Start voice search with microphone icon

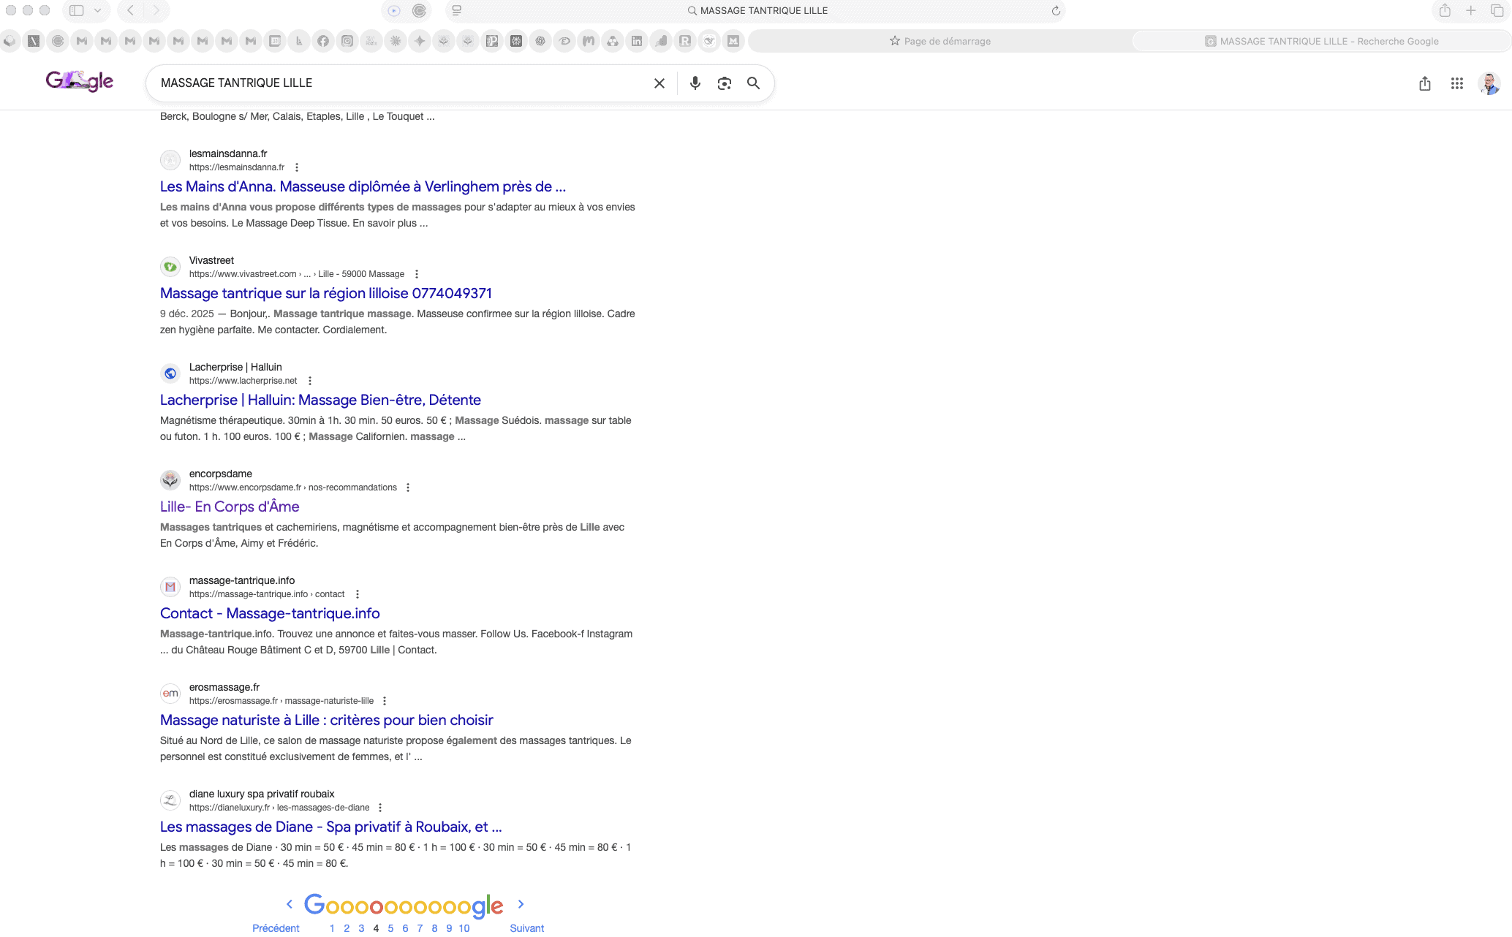(x=695, y=83)
